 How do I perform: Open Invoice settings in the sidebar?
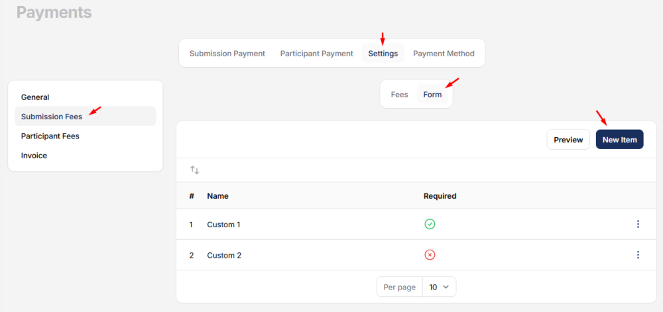(x=34, y=156)
